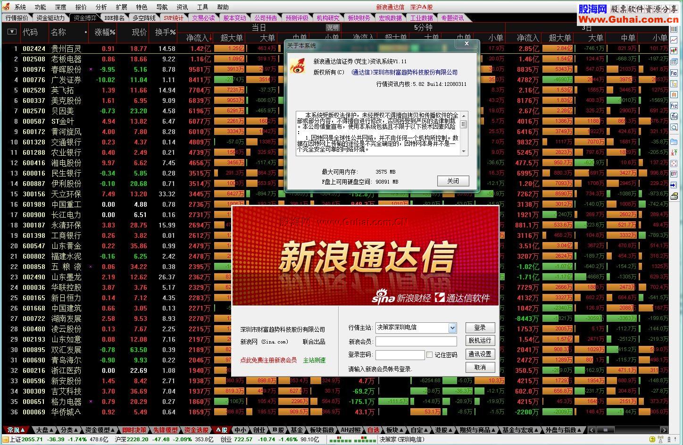683x445 pixels.
Task: Select the small icon before 上证 in status bar
Action: (x=5, y=439)
